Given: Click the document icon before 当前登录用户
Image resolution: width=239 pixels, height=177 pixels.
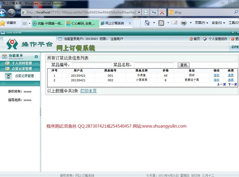Looking at the screenshot, I should coord(60,39).
